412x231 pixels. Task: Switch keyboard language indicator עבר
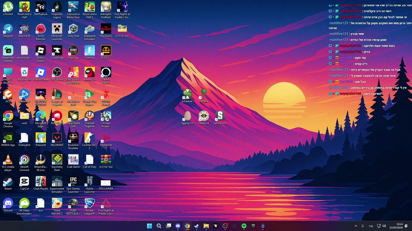(x=371, y=226)
